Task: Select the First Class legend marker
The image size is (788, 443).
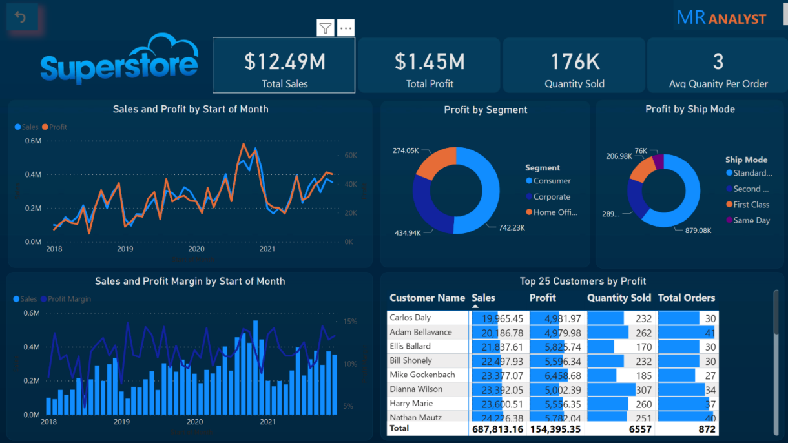Action: [x=729, y=205]
